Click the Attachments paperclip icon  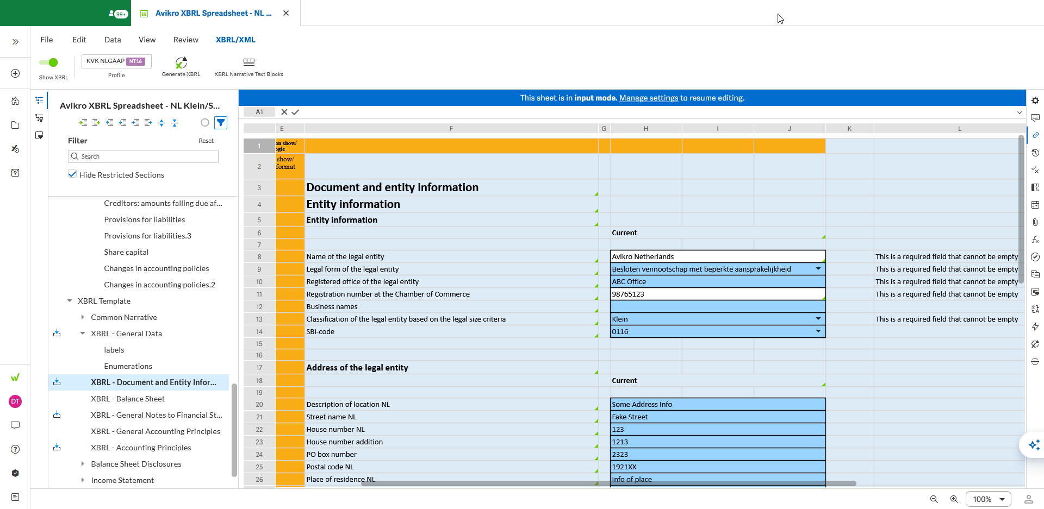[x=1035, y=222]
